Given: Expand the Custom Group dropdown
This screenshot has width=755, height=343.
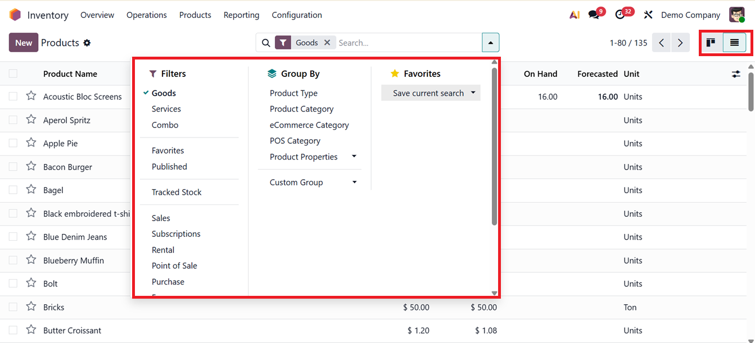Looking at the screenshot, I should tap(354, 182).
